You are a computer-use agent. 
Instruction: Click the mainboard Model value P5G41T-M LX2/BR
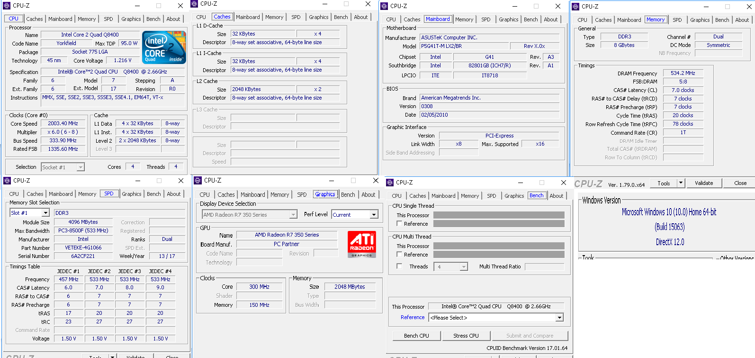[464, 46]
